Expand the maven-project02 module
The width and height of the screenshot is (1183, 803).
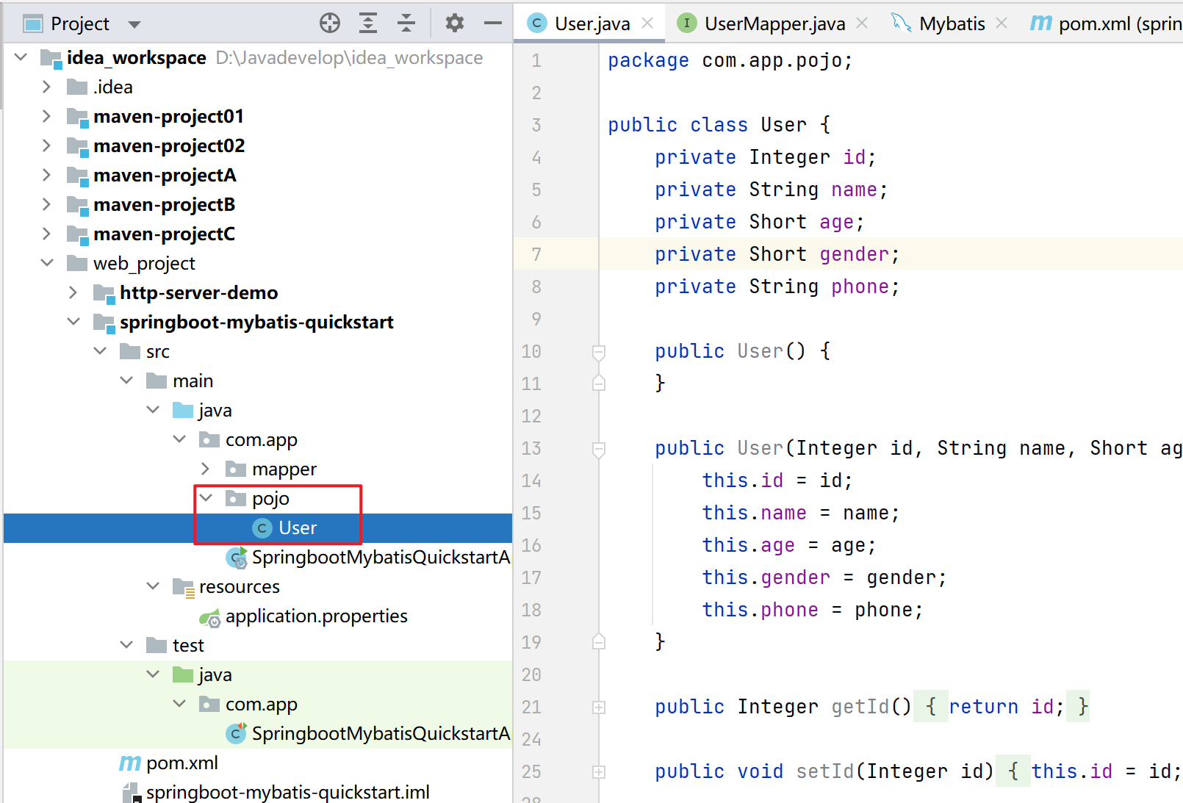(46, 145)
